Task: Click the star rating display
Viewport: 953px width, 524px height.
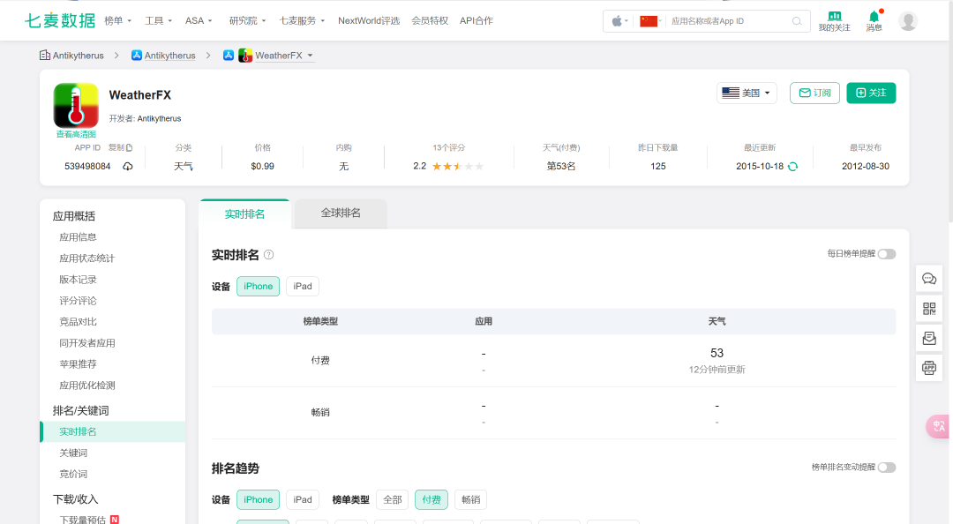Action: [x=458, y=167]
